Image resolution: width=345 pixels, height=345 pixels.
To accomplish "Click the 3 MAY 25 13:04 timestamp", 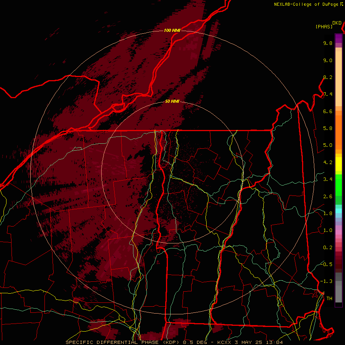I will pos(258,342).
